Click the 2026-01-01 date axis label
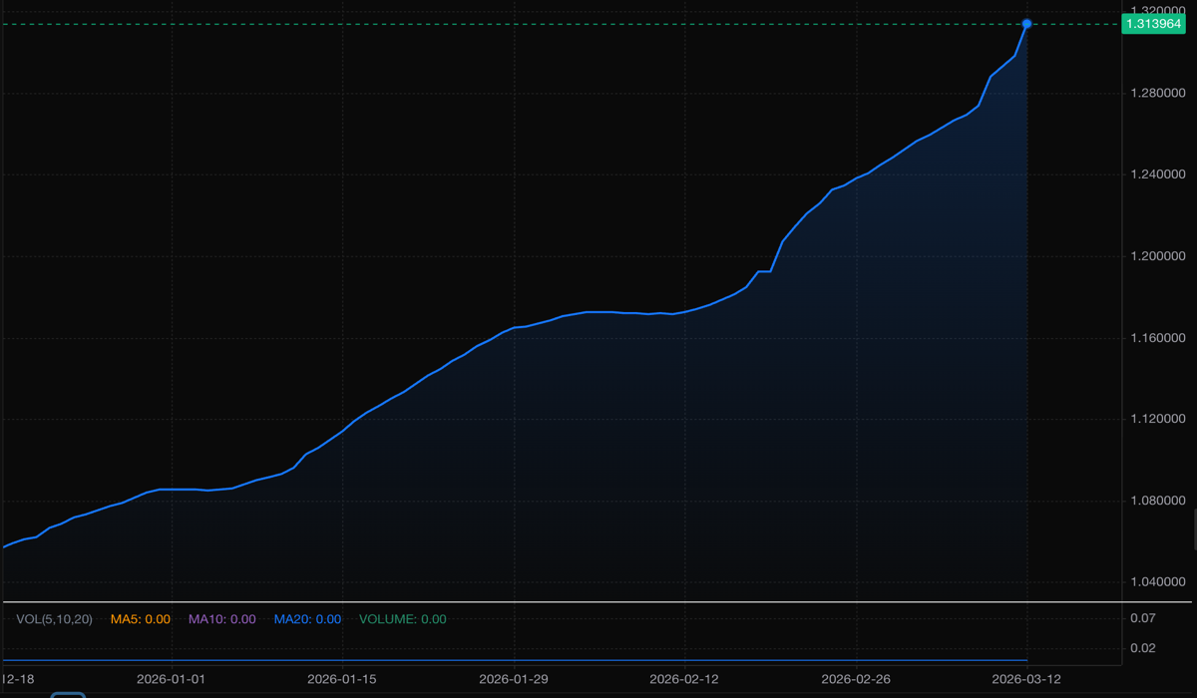This screenshot has height=698, width=1197. point(171,679)
